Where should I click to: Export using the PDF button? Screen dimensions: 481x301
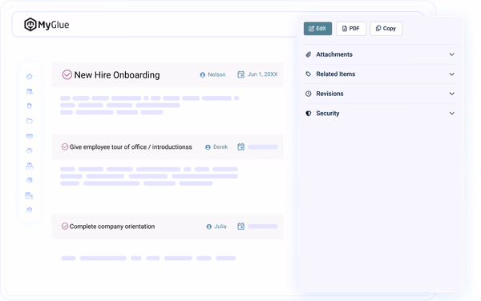pyautogui.click(x=351, y=29)
